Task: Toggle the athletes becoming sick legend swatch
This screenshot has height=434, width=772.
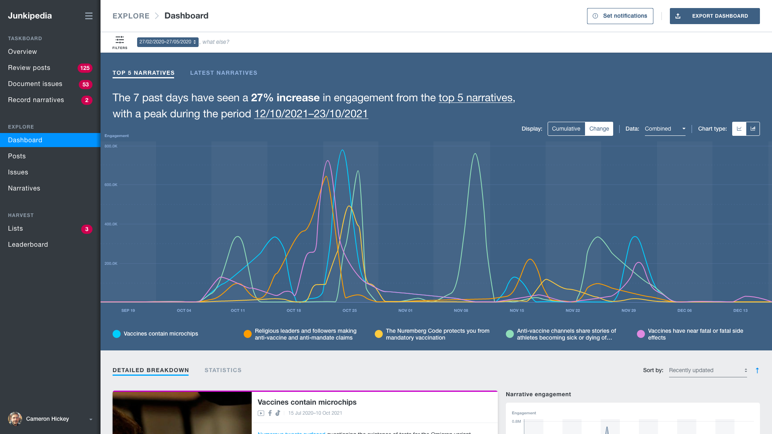Action: coord(510,334)
